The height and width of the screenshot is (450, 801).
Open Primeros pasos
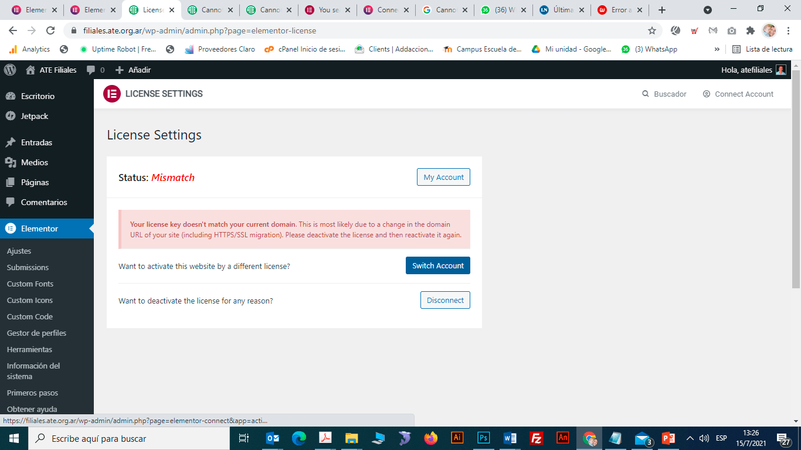32,393
